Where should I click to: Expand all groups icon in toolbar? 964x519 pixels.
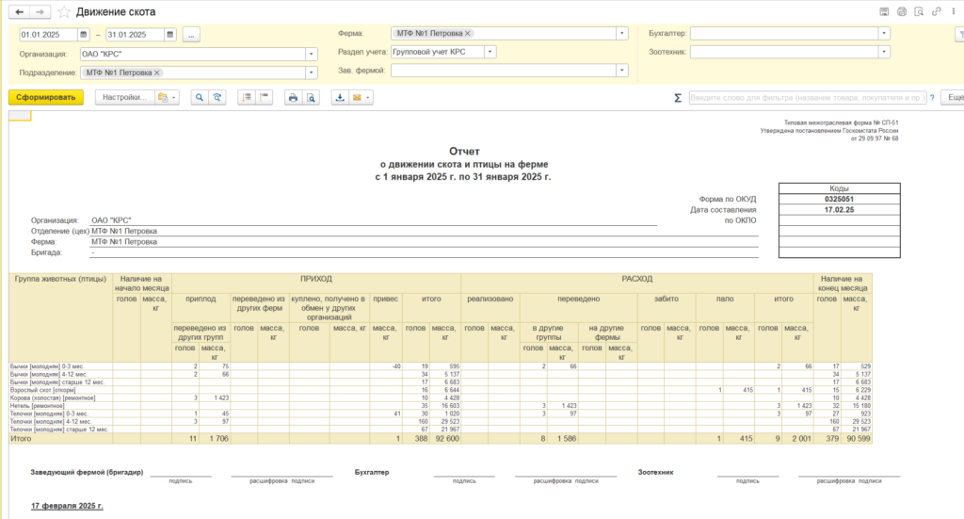click(x=247, y=97)
